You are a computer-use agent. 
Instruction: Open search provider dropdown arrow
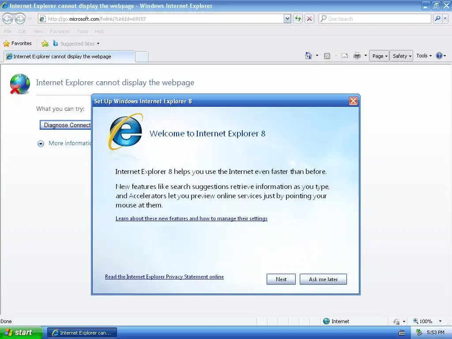(445, 19)
